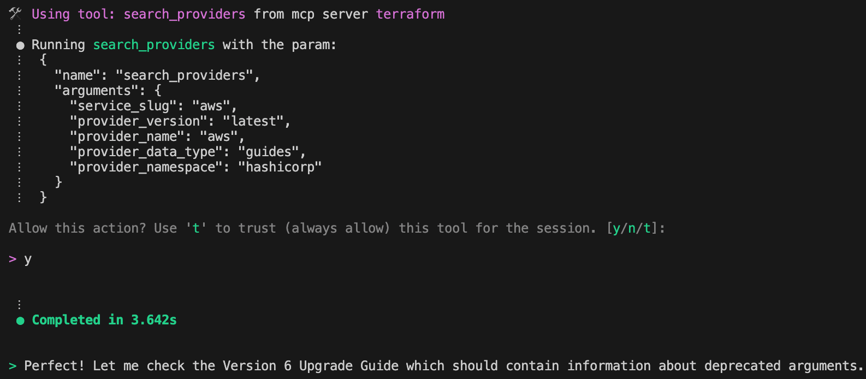Click the "arguments" key line

point(108,91)
